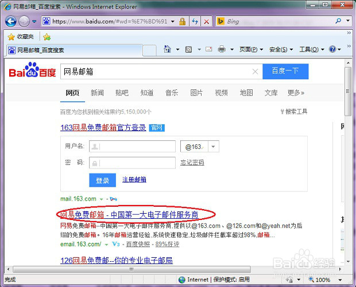Open the 百度快照 cached page link
The image size is (356, 287).
point(138,244)
